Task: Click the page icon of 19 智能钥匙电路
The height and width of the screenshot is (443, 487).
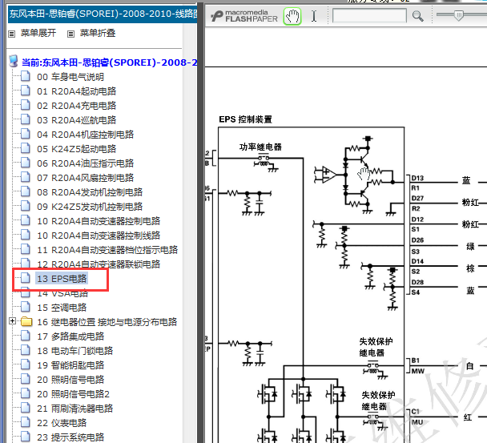Action: (x=26, y=364)
